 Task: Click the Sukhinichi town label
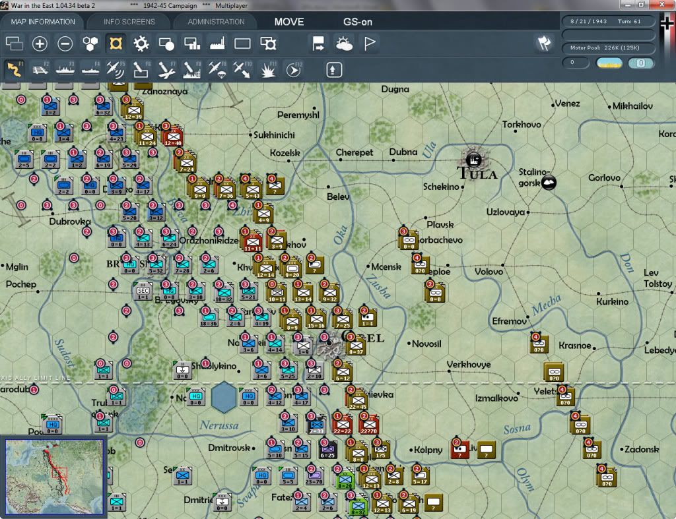point(274,135)
